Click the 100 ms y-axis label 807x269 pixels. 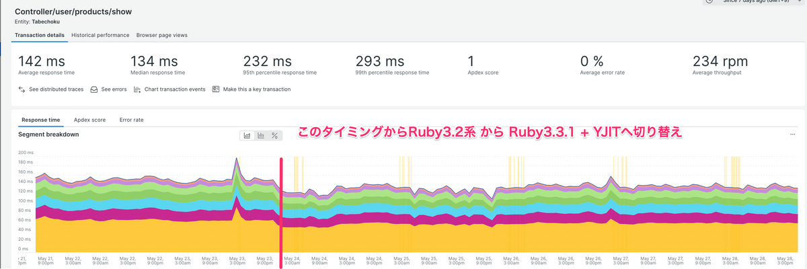click(26, 201)
